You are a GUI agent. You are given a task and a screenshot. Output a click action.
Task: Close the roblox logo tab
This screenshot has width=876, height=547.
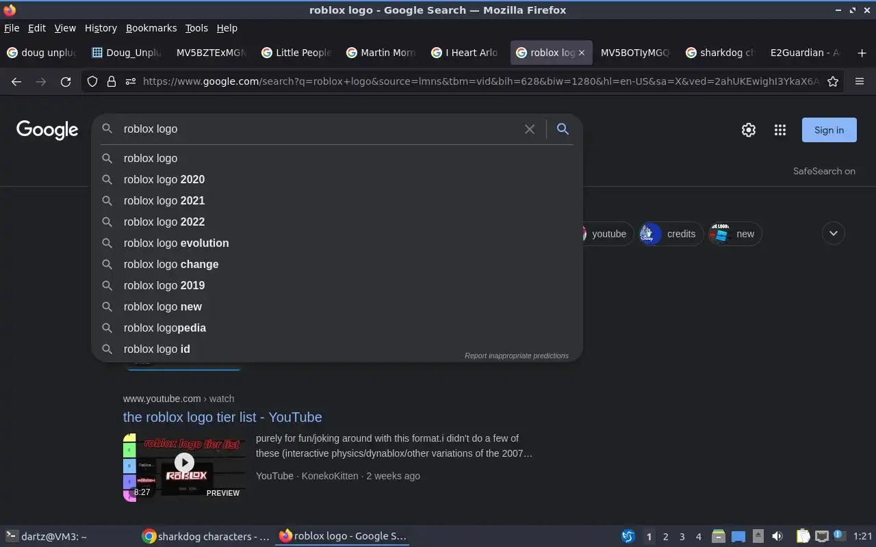tap(582, 53)
